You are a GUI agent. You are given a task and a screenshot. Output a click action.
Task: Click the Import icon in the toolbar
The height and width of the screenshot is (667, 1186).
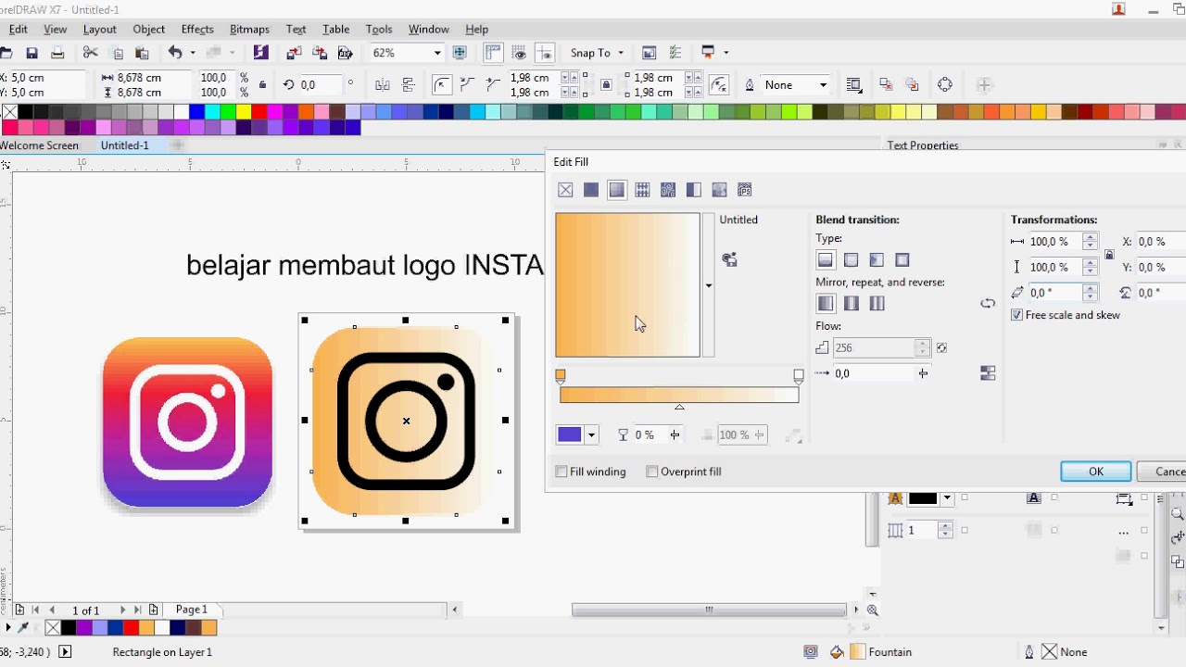(x=295, y=53)
